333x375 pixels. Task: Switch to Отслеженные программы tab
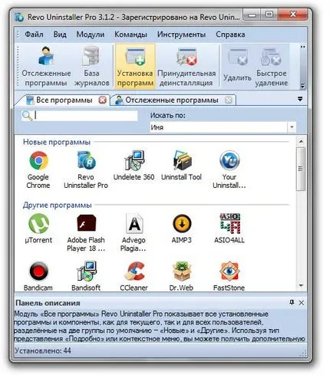[172, 100]
